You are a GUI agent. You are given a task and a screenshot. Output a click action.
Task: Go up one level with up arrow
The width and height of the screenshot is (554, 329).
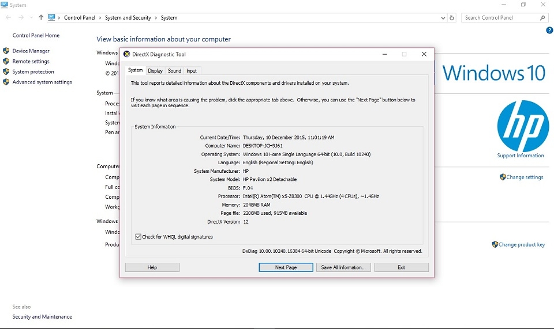coord(41,17)
